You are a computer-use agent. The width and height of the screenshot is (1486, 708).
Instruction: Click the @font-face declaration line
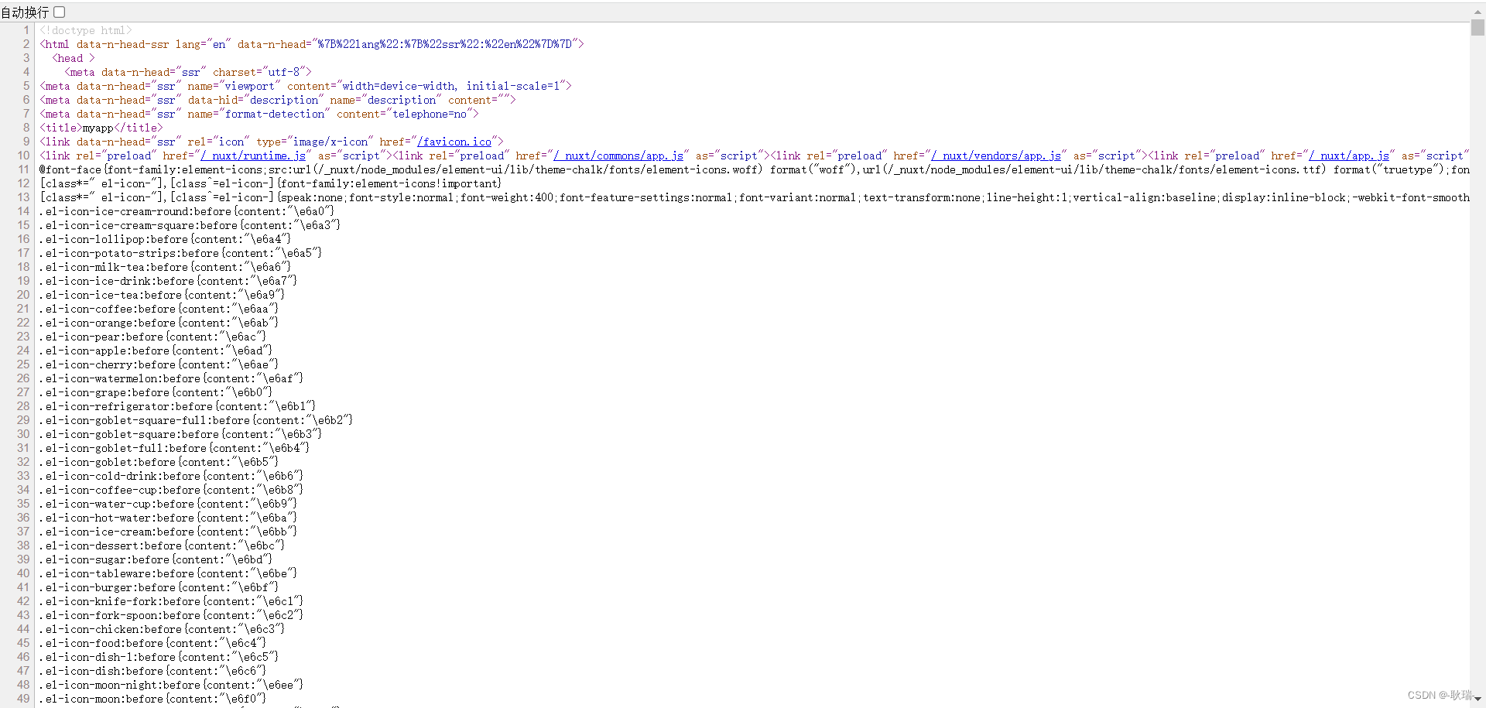tap(755, 169)
